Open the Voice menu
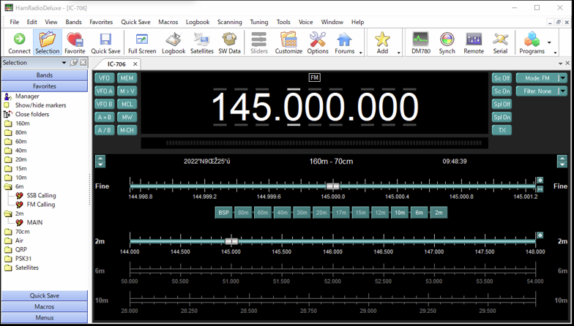Screen dimensions: 574x326 (x=306, y=22)
